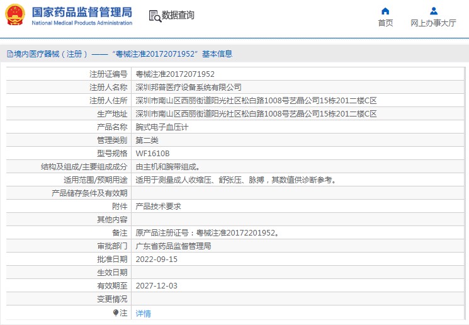Click 国家药品监督管理局 site title
The width and height of the screenshot is (469, 325).
point(82,12)
